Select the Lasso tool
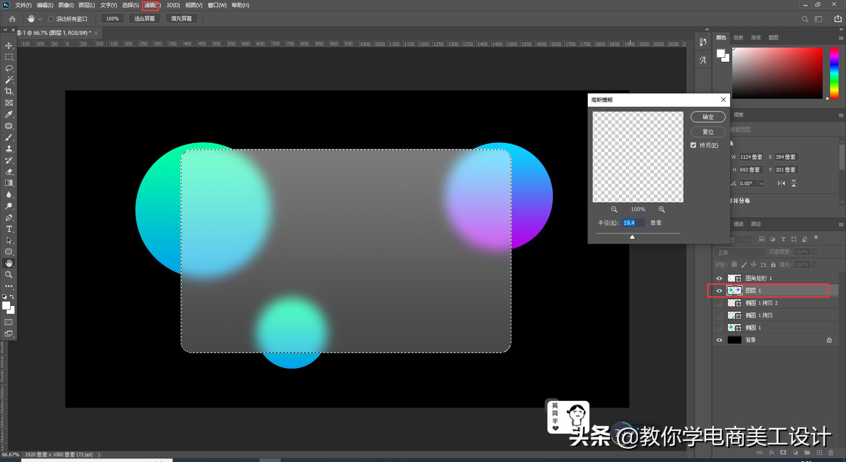Viewport: 846px width, 462px height. click(9, 69)
